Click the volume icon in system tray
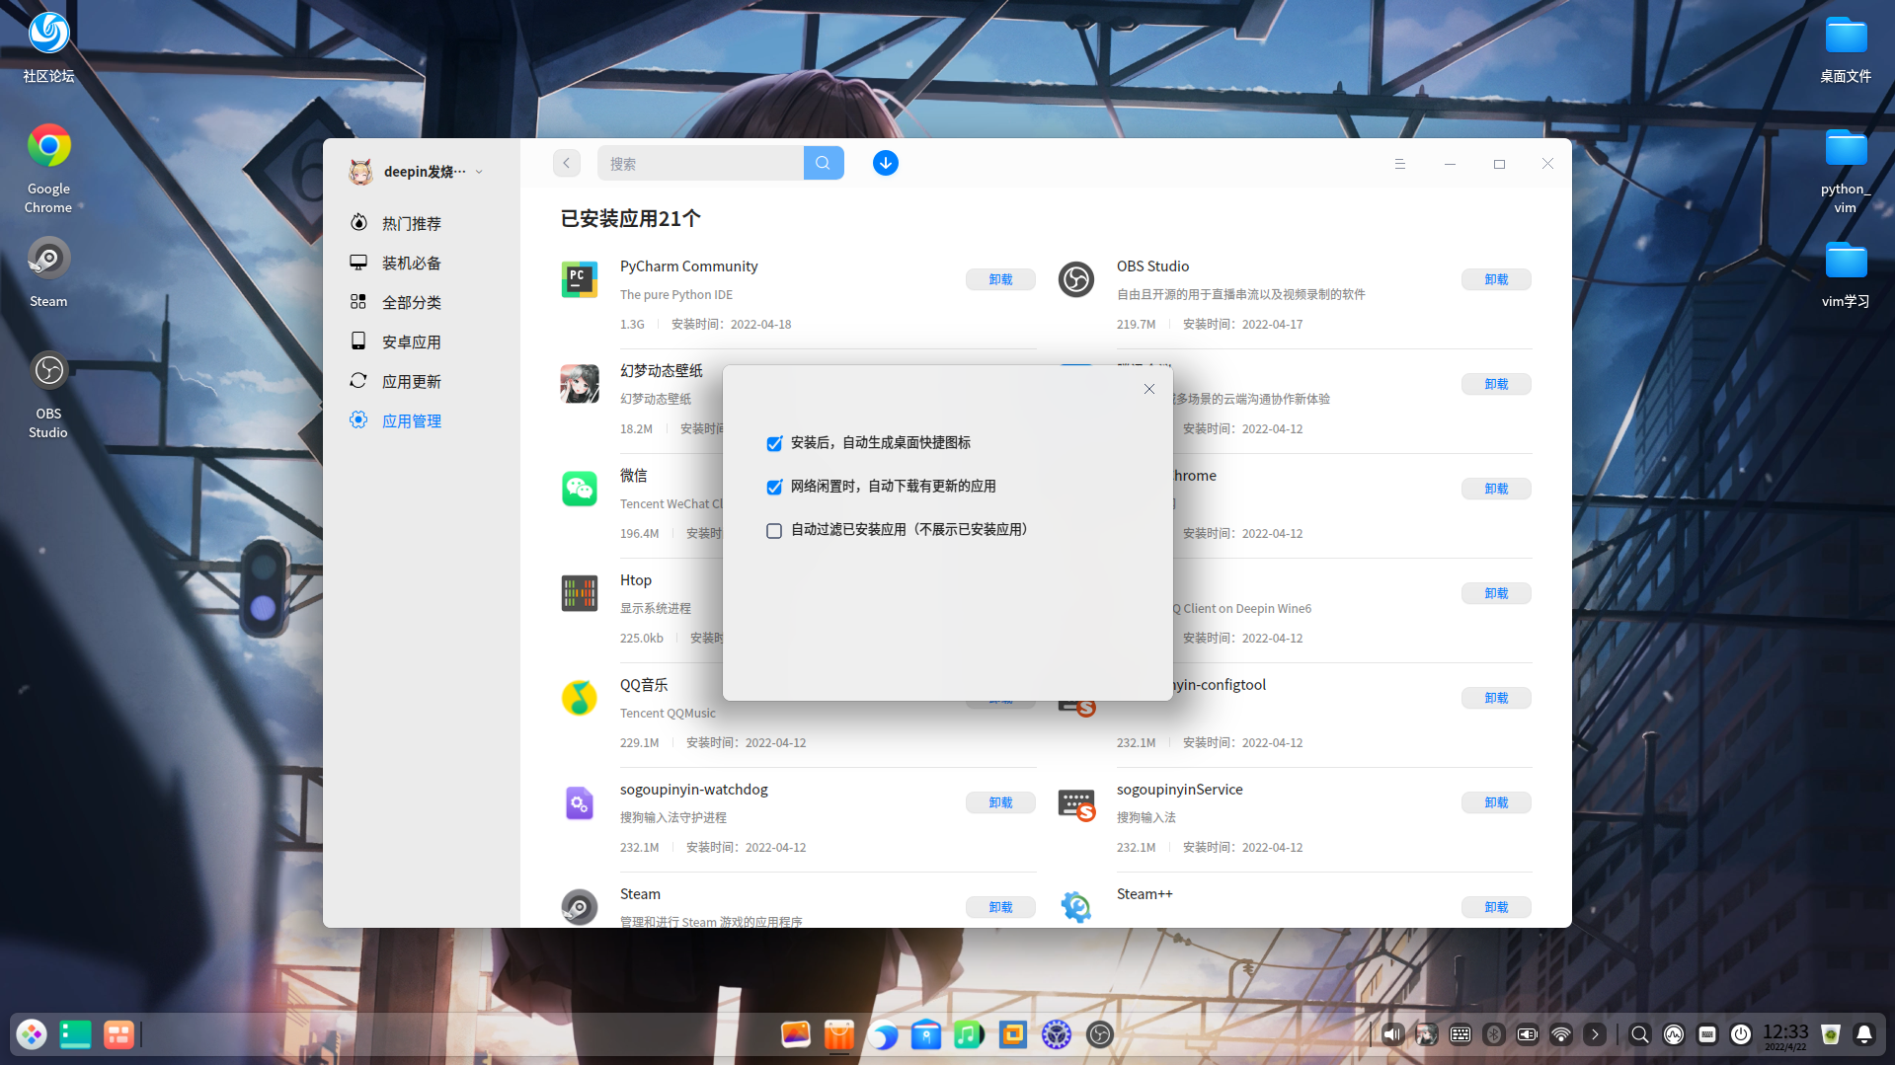This screenshot has height=1065, width=1895. pyautogui.click(x=1392, y=1034)
